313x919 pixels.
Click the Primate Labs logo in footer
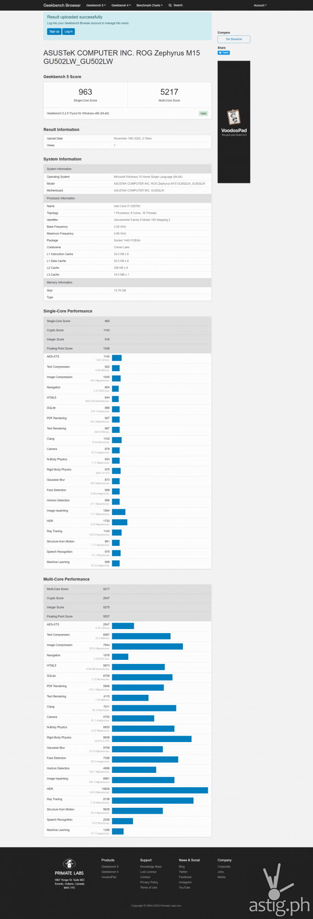click(x=69, y=864)
